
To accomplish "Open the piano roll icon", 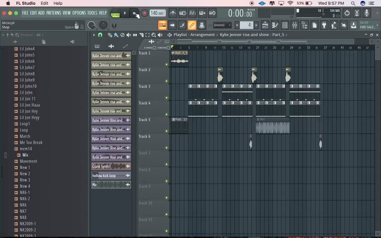I will pos(275,25).
